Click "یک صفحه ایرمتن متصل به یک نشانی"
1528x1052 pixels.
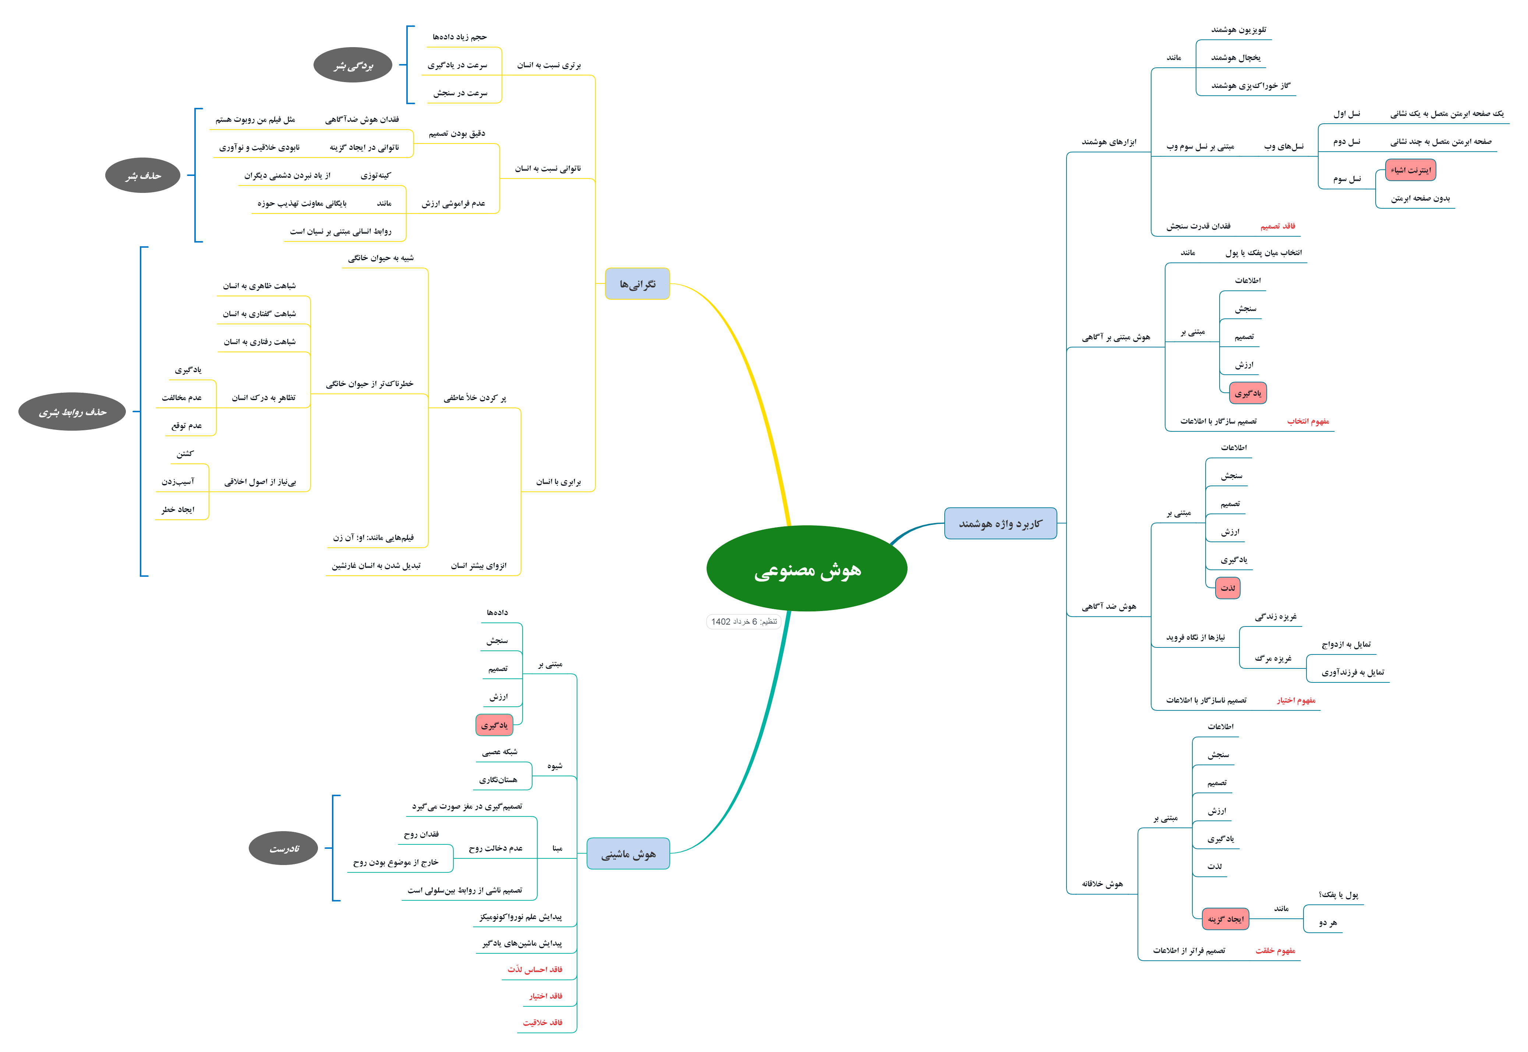tap(1447, 114)
